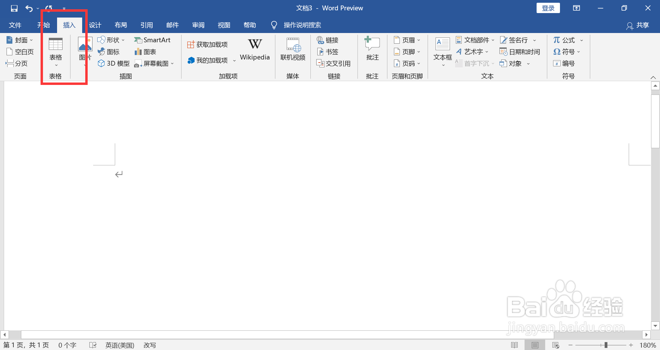Insert a chart via the 图表 icon

point(145,52)
